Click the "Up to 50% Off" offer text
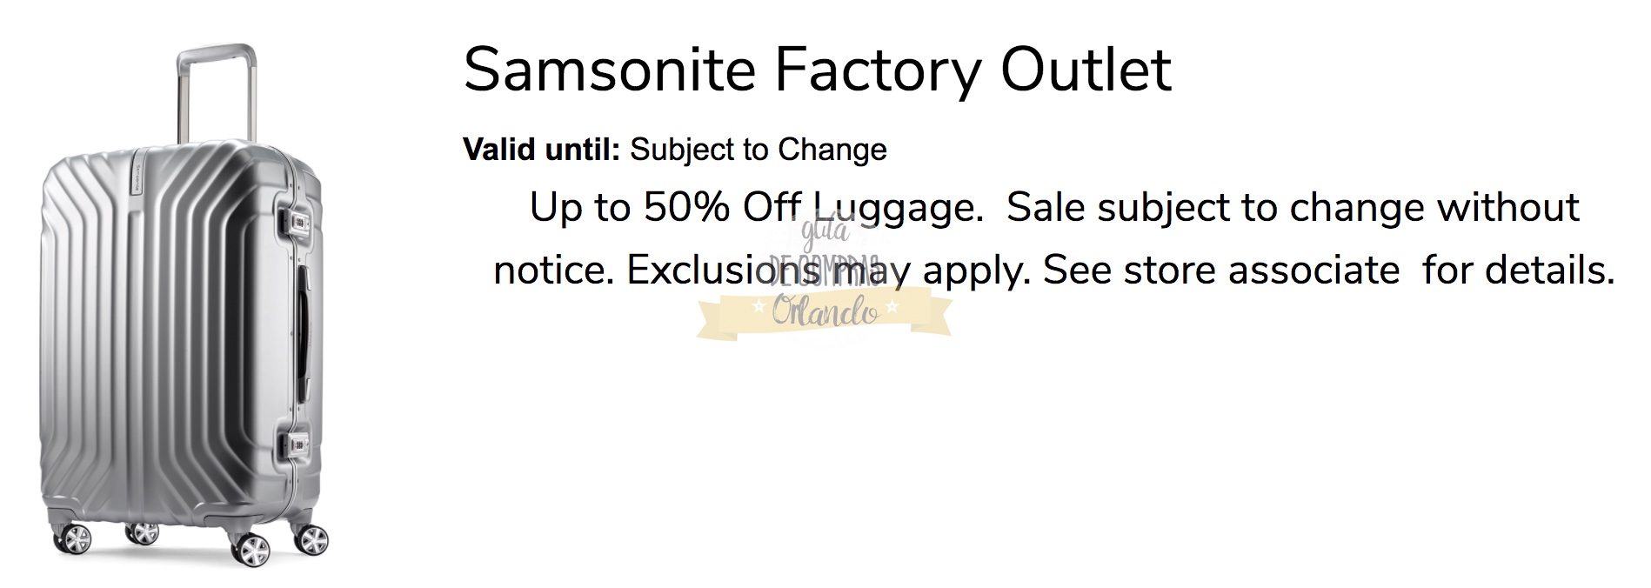Viewport: 1651px width, 588px height. [665, 208]
